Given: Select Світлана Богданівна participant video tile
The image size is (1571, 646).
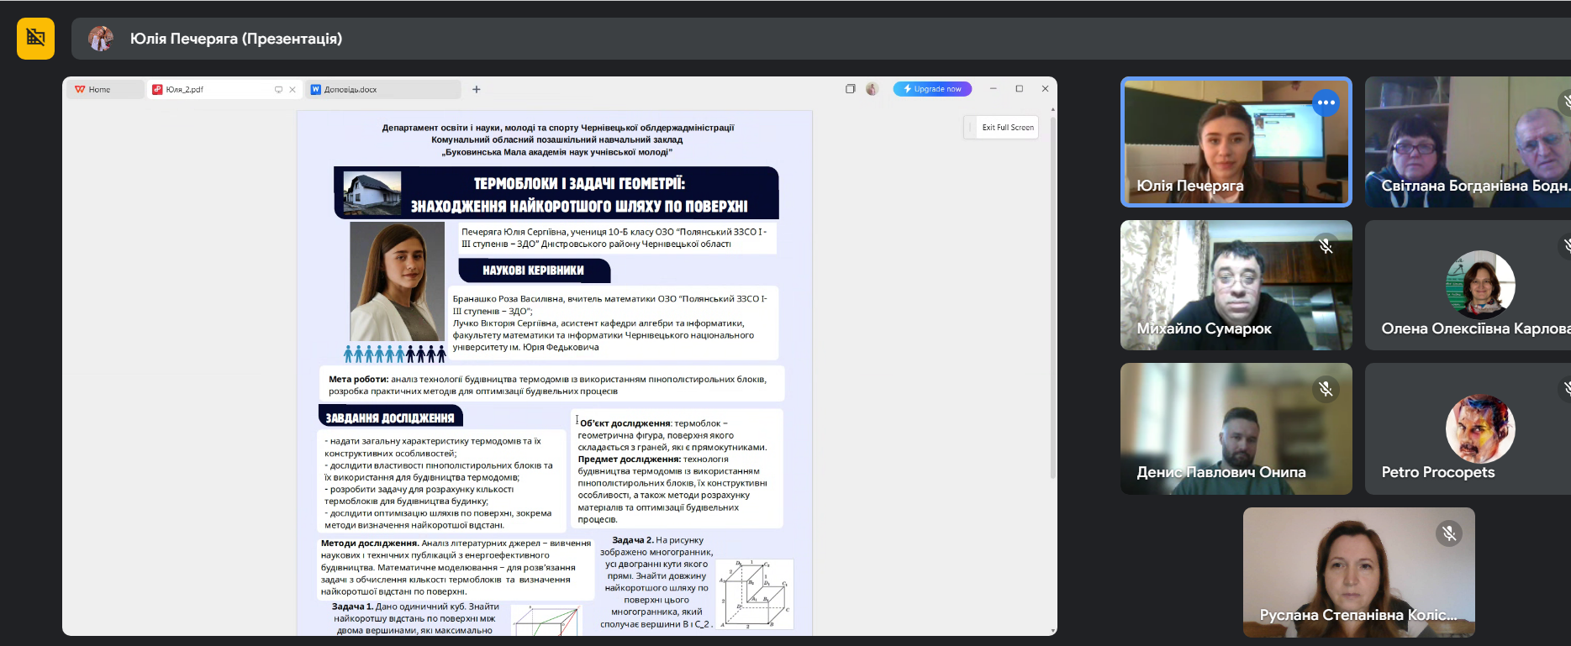Looking at the screenshot, I should [1468, 142].
